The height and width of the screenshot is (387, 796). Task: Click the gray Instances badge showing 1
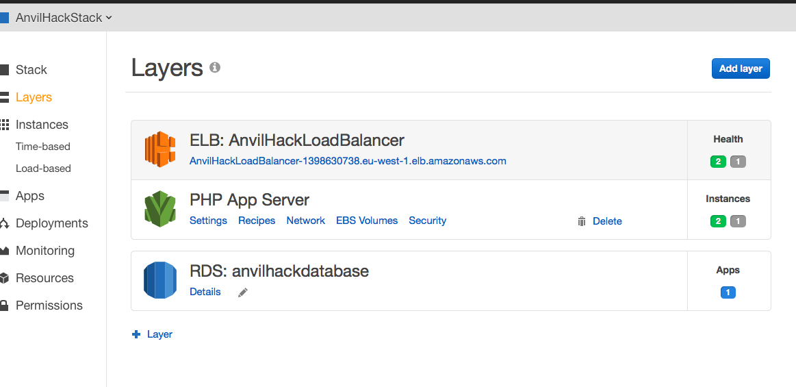(x=738, y=221)
